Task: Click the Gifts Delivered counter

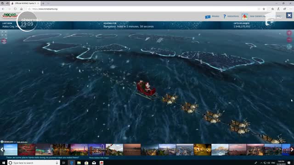Action: coord(242,25)
